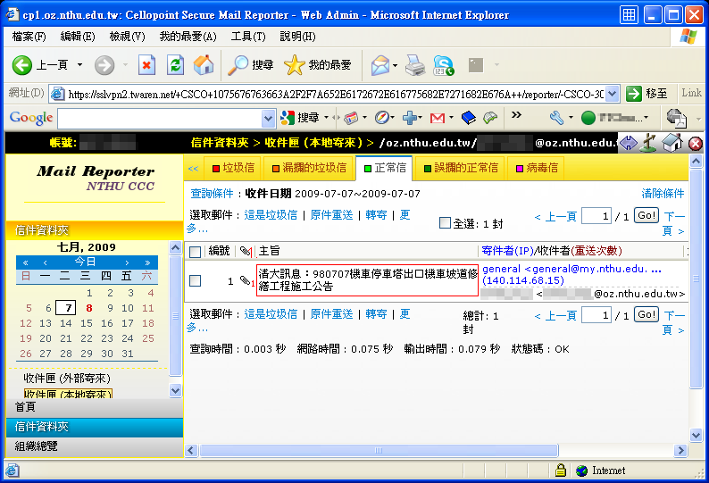Open the Google search box dropdown
709x483 pixels.
pyautogui.click(x=269, y=118)
